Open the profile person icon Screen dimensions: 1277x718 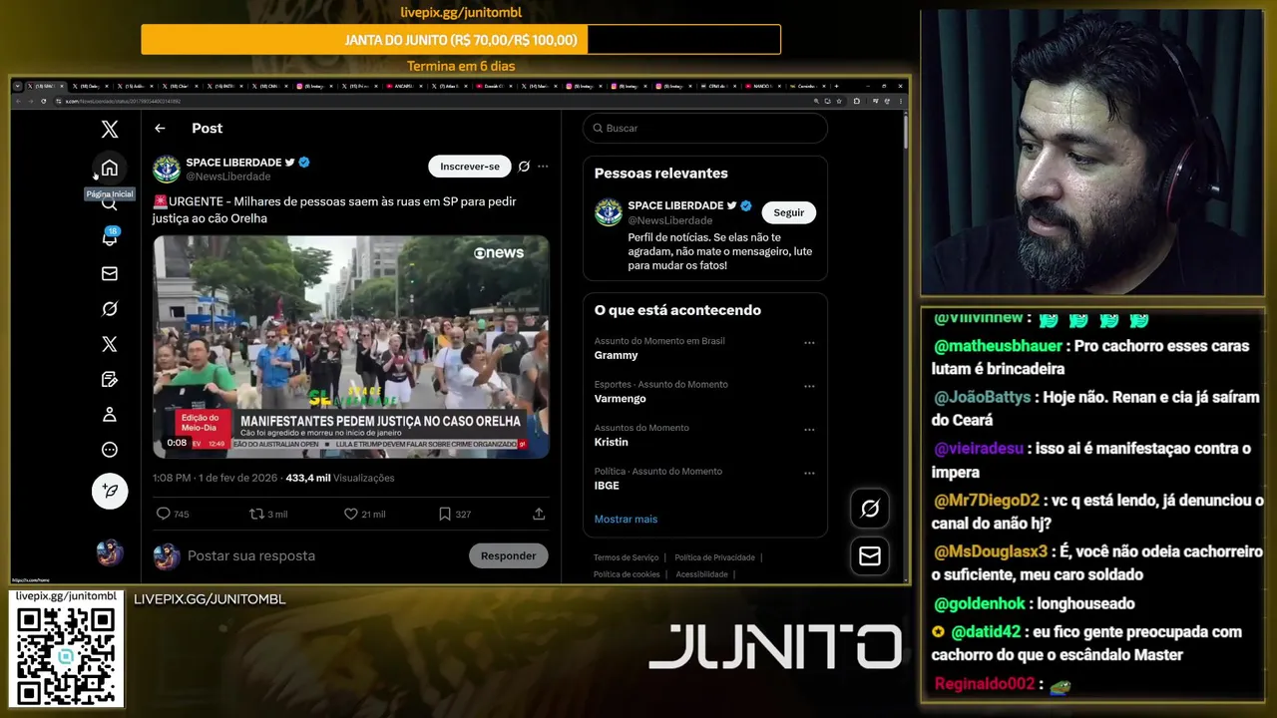[110, 414]
